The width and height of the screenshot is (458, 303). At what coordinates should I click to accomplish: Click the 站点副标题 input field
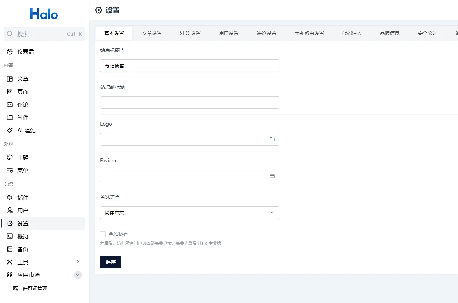click(189, 103)
